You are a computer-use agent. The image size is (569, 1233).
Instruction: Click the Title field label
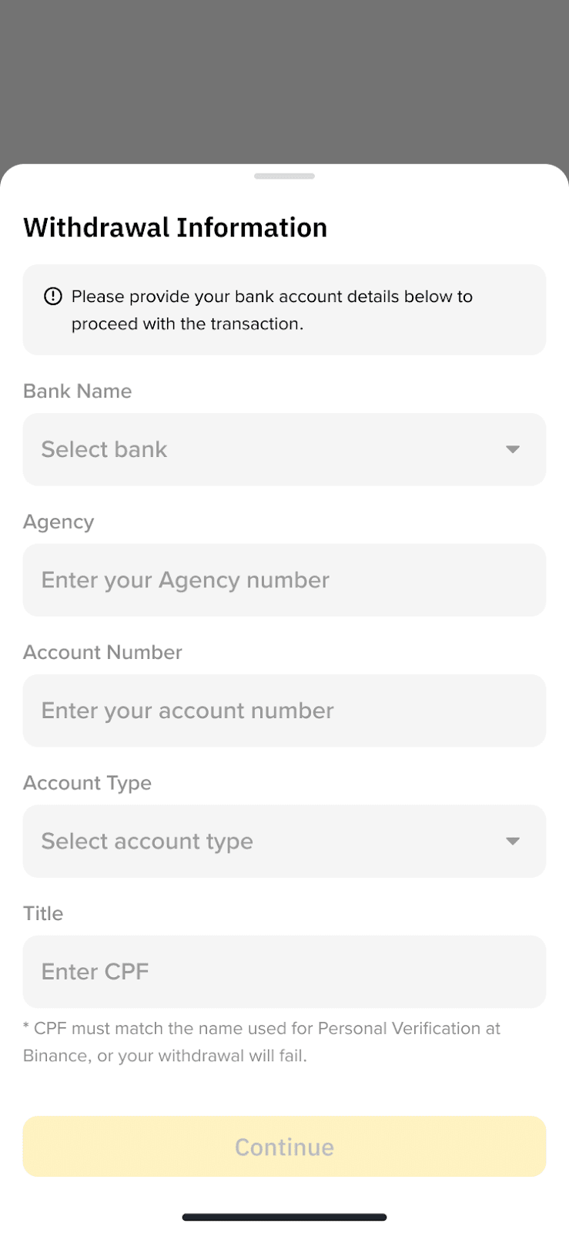(43, 913)
